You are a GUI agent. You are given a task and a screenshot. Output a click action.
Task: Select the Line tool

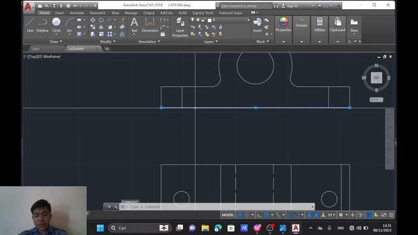tap(30, 25)
